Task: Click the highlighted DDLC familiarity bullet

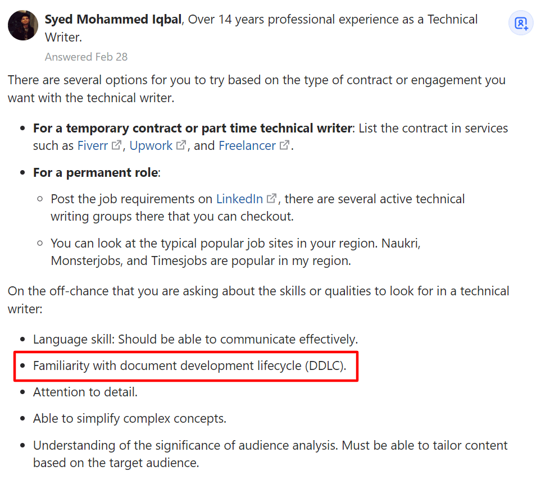Action: pos(189,366)
